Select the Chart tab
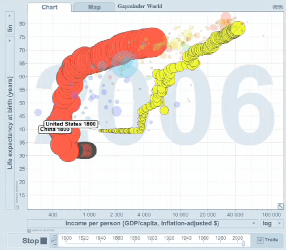Screen dimensions: 286x250 coord(49,7)
